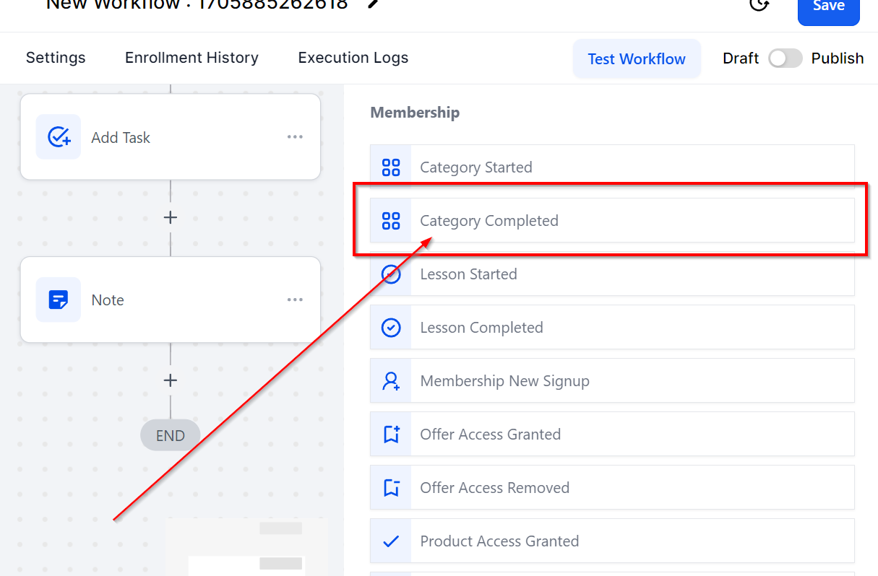This screenshot has width=878, height=576.
Task: Open the Add Task three-dot menu
Action: [x=295, y=137]
